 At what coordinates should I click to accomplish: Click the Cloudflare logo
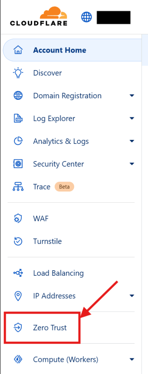[39, 16]
